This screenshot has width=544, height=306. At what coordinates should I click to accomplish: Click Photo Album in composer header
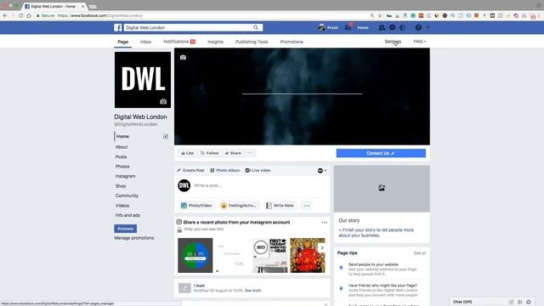pyautogui.click(x=225, y=170)
